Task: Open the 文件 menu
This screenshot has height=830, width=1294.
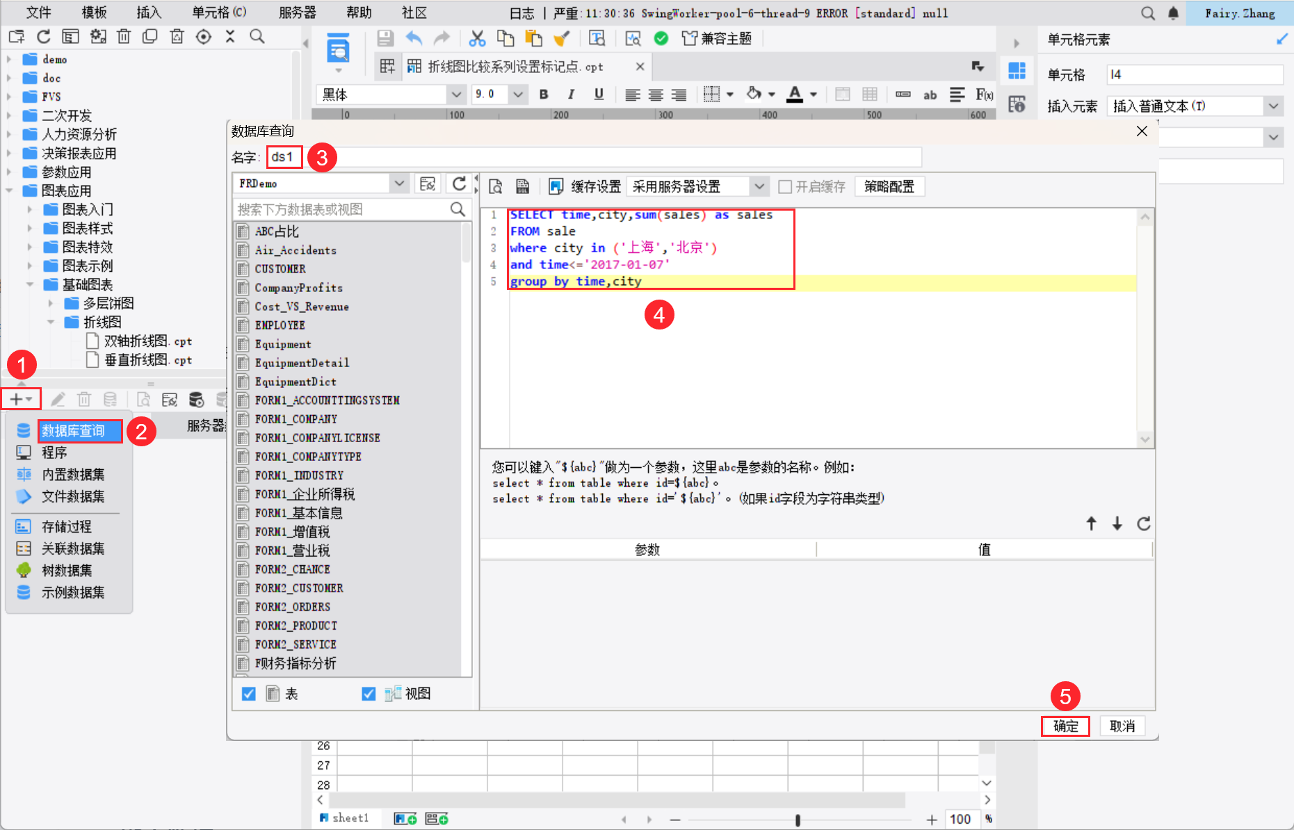Action: 39,13
